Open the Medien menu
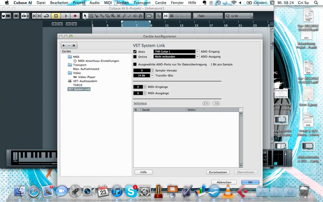 pyautogui.click(x=123, y=3)
